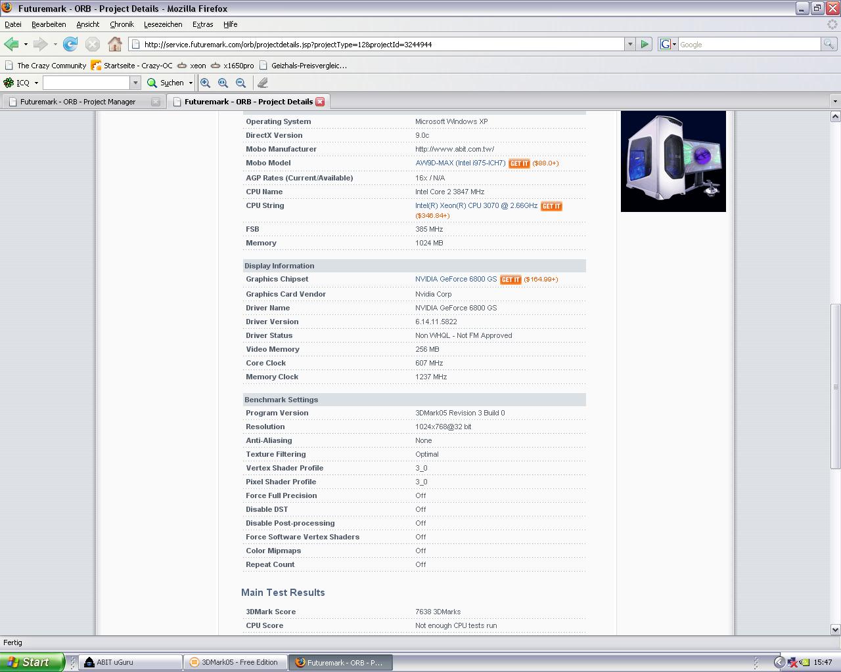
Task: Open the Ansicht menu
Action: 87,24
